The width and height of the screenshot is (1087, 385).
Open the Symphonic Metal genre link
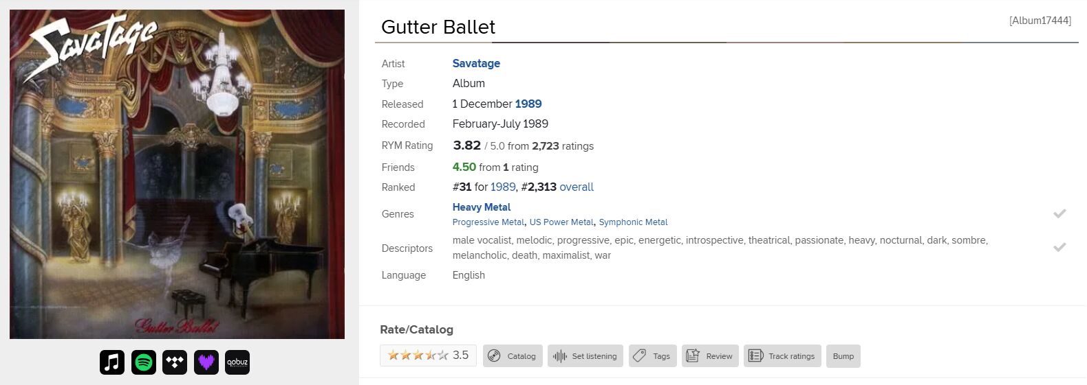[x=633, y=222]
